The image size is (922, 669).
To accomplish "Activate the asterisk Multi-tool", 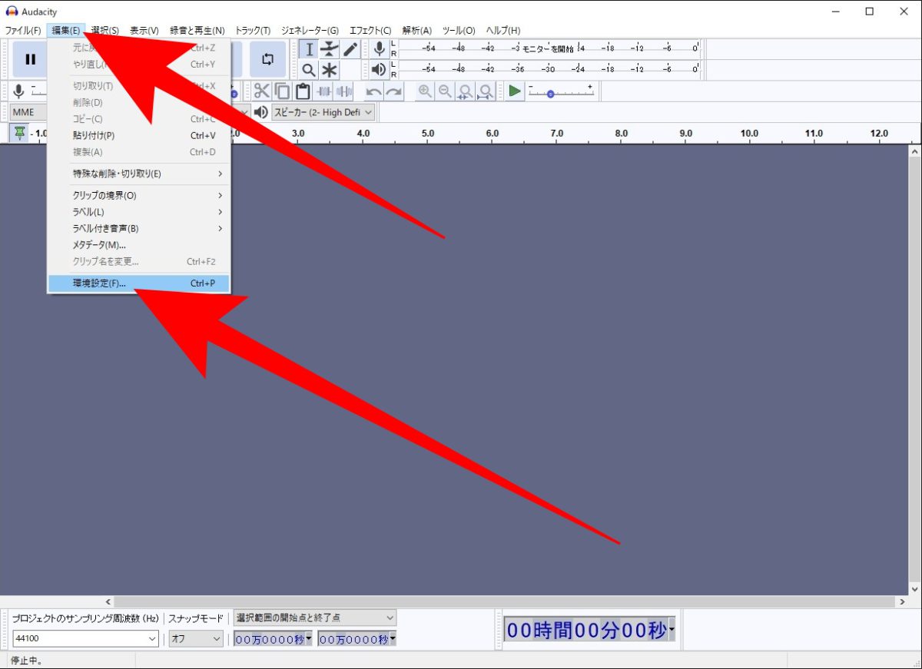I will click(329, 70).
